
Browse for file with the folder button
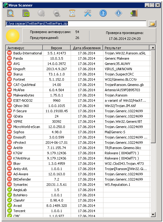click(152, 23)
